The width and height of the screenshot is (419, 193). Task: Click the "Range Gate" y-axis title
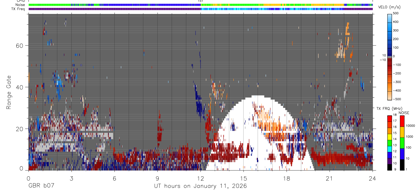[9, 92]
